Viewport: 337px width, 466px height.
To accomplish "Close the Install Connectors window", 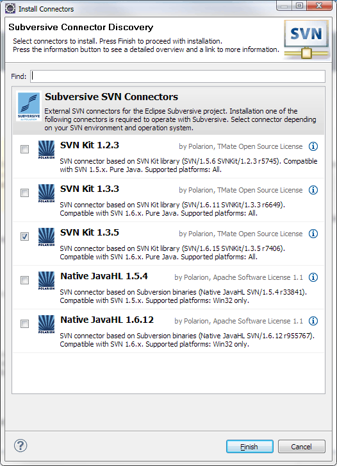I will click(x=320, y=6).
